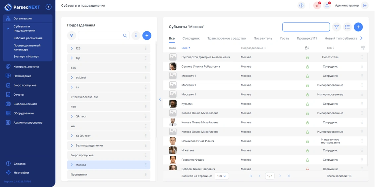Open the bell notifications icon
This screenshot has width=375, height=187.
327,6
